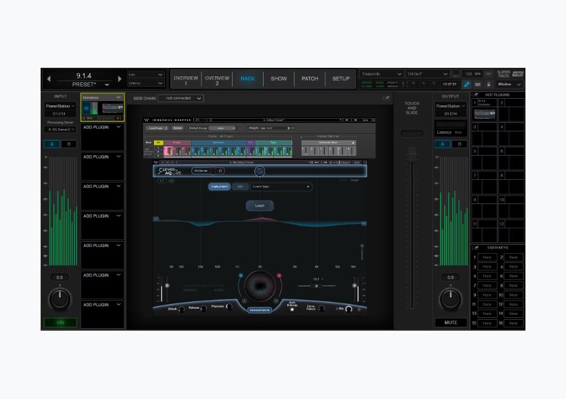Turn the Attack knob in Curves AQ

(181, 309)
